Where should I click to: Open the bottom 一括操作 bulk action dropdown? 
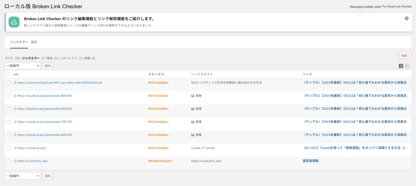(x=22, y=176)
